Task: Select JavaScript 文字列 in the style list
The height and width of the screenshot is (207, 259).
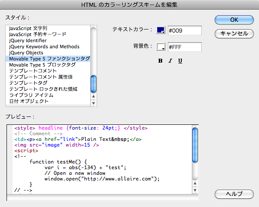Action: (48, 28)
